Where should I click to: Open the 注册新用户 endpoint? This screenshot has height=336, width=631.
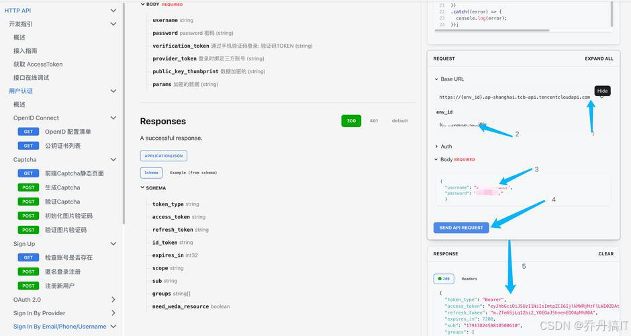[60, 286]
